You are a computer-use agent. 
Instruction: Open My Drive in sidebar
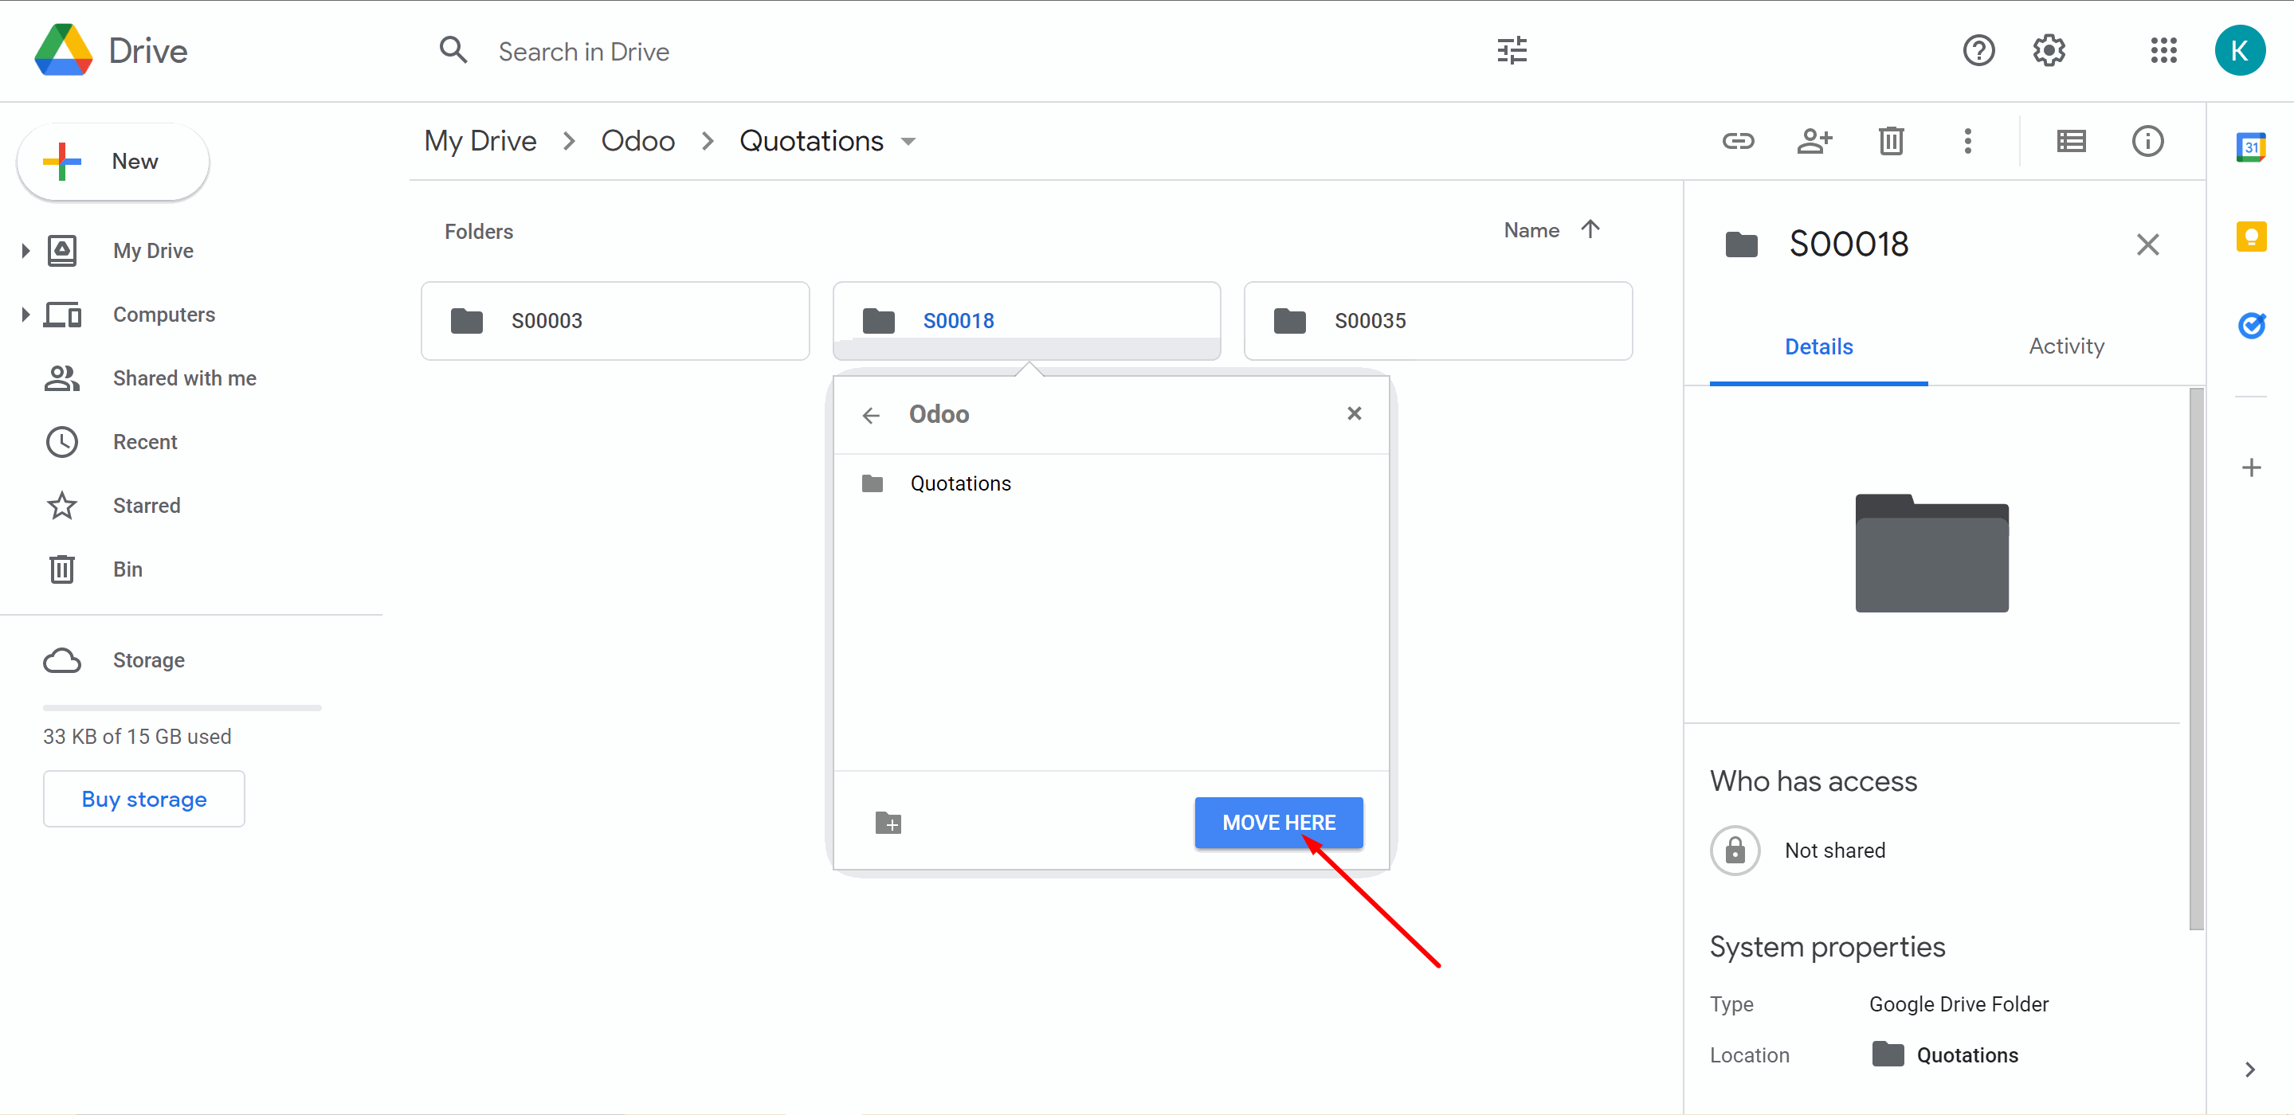tap(153, 251)
